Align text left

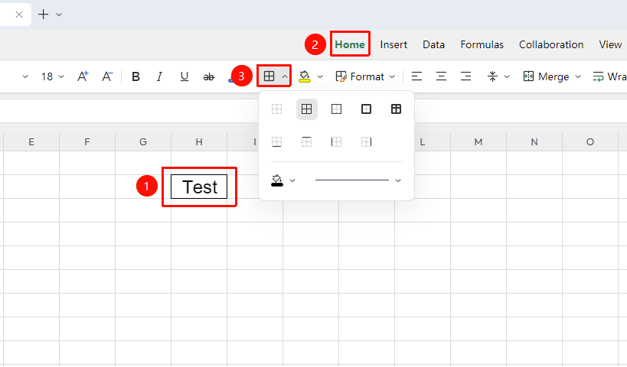click(416, 76)
